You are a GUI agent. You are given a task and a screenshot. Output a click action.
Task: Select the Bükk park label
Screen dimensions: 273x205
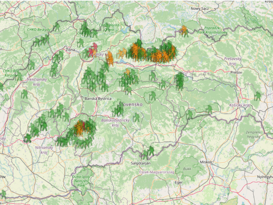click(187, 169)
